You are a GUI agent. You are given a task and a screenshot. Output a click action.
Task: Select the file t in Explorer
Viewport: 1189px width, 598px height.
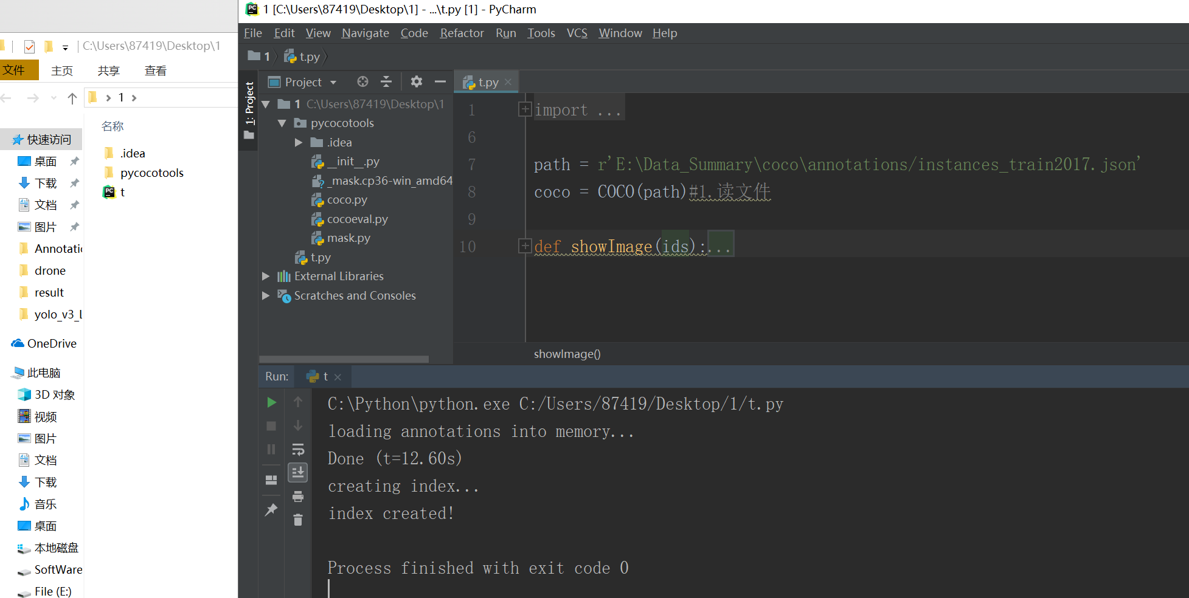point(114,193)
